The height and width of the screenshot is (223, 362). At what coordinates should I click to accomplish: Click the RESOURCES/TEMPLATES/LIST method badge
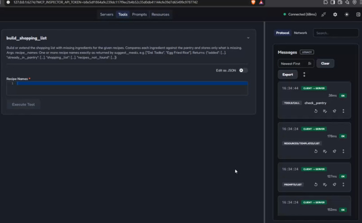pos(302,143)
